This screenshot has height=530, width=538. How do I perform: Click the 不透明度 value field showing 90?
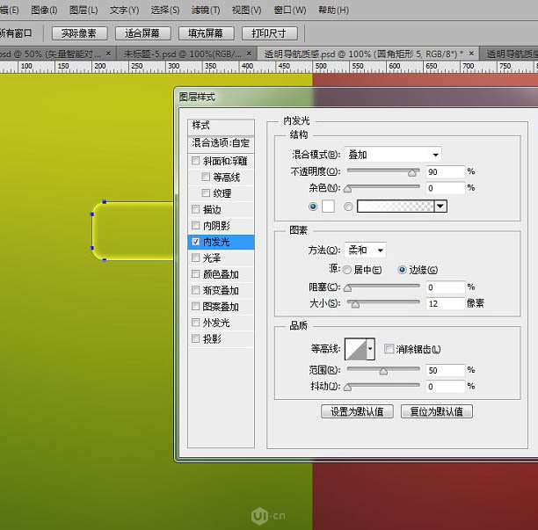tap(445, 172)
